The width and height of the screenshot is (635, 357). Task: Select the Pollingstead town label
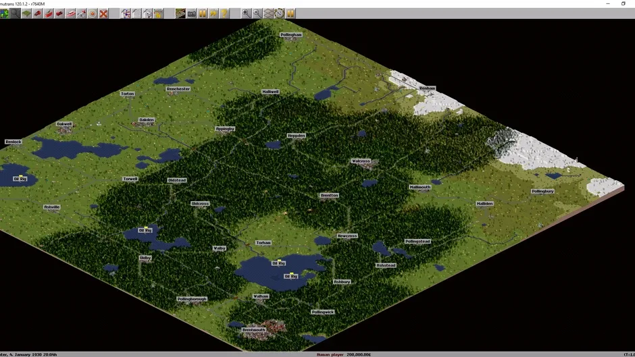pyautogui.click(x=417, y=241)
